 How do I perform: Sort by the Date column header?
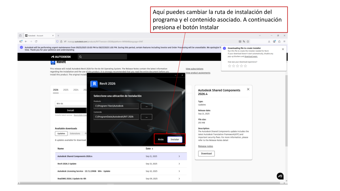click(150, 149)
